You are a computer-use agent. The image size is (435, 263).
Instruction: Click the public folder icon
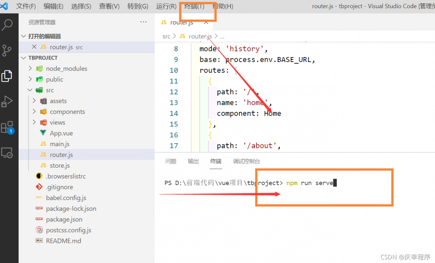point(39,79)
